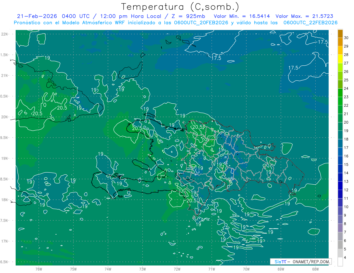
Task: Select the "Valor Min. = 16.5414" value
Action: 242,16
